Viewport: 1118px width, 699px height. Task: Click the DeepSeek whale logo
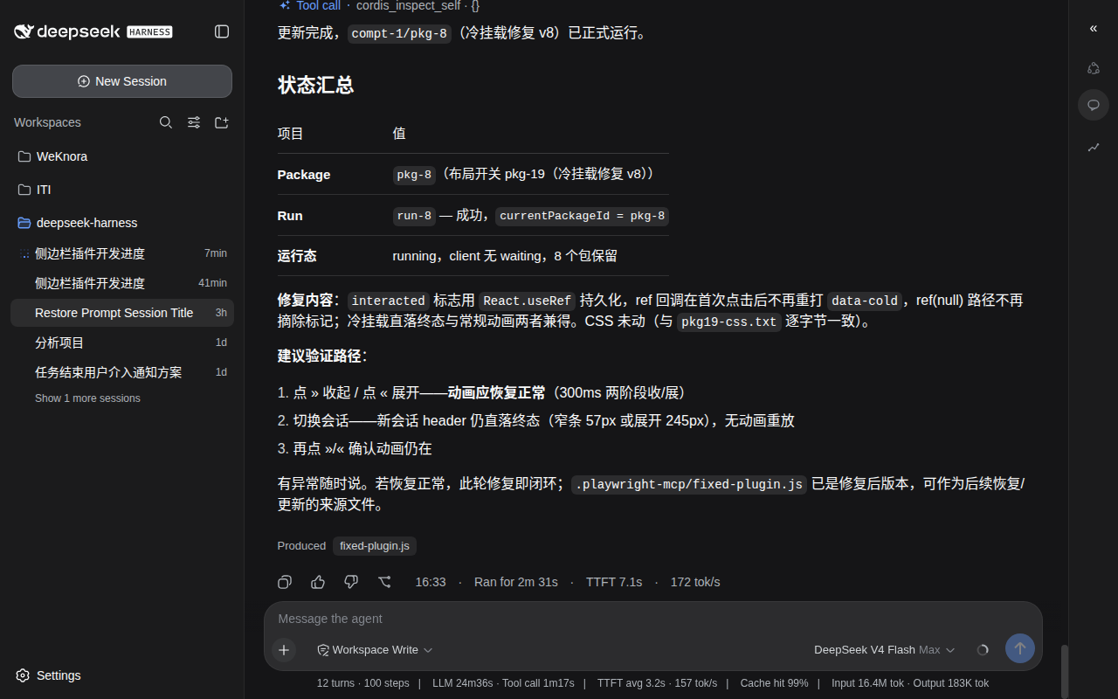point(24,31)
